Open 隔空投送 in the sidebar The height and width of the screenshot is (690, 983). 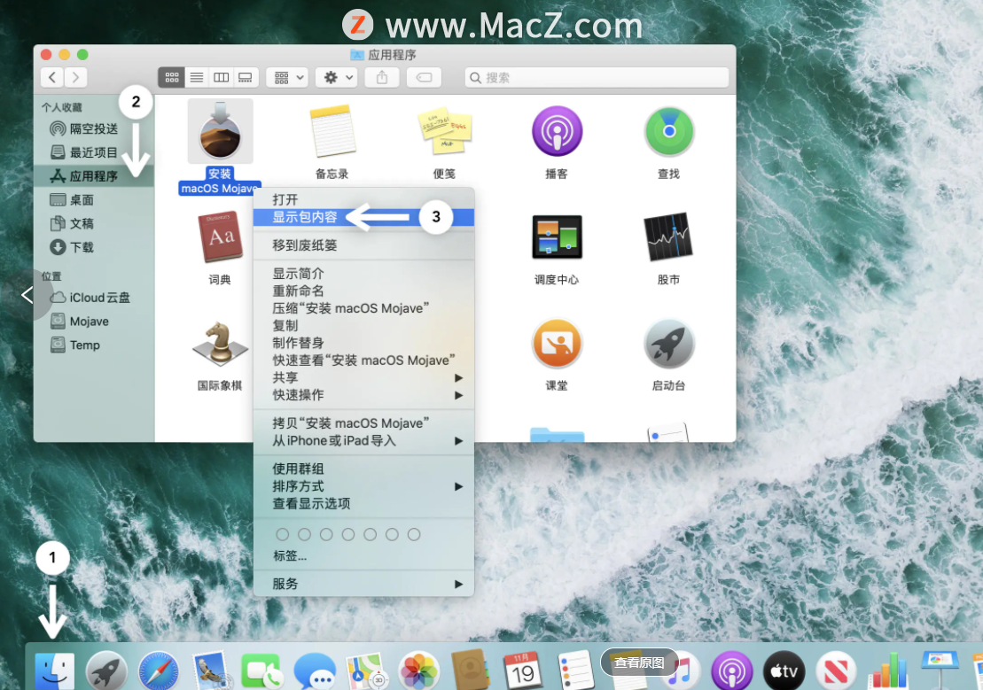94,128
